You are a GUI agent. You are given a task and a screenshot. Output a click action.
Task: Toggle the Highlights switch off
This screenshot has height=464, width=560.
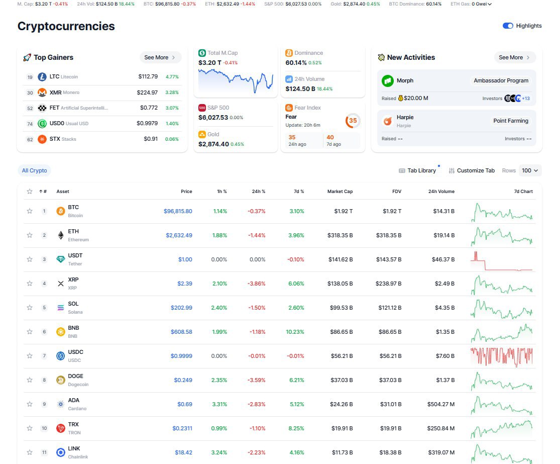coord(507,26)
